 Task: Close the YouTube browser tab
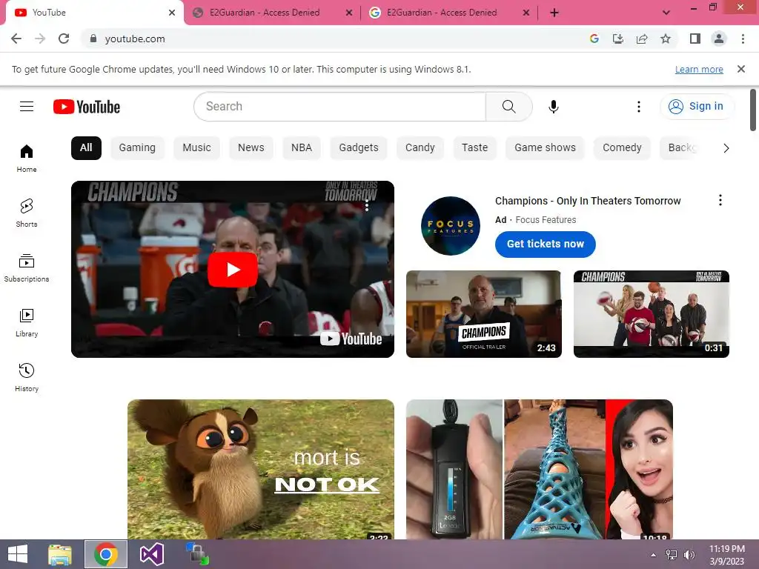coord(172,13)
